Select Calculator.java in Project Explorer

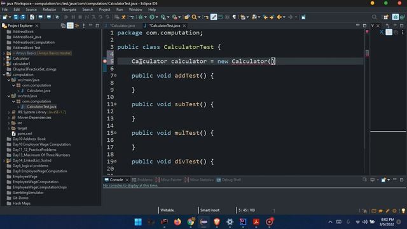click(38, 90)
